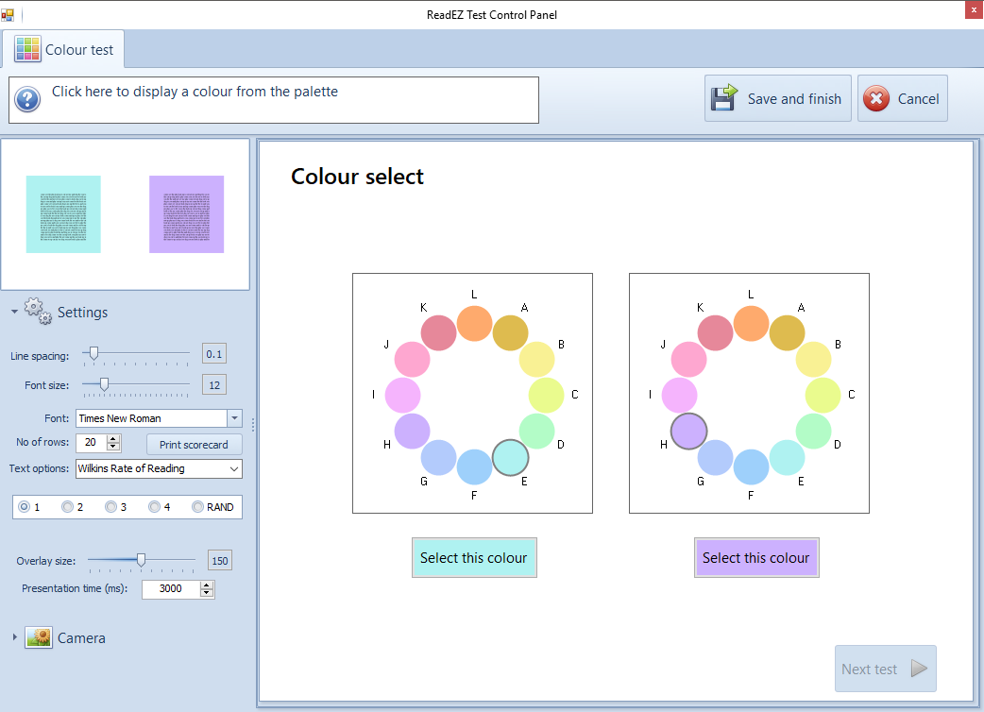The image size is (984, 712).
Task: Click the Save and finish floppy disk icon
Action: [724, 98]
